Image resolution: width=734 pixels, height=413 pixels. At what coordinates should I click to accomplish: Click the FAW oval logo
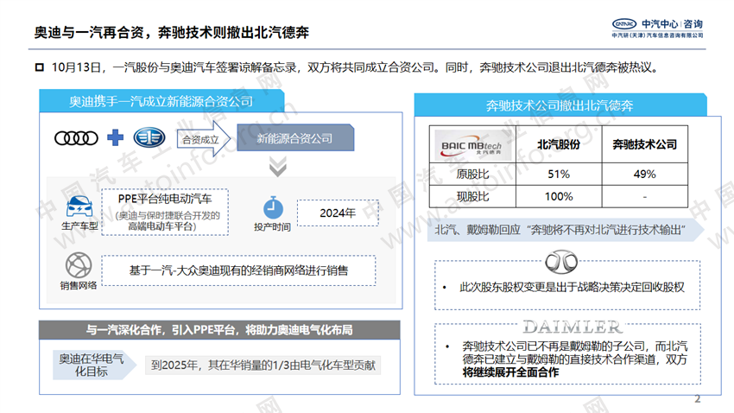(x=149, y=137)
